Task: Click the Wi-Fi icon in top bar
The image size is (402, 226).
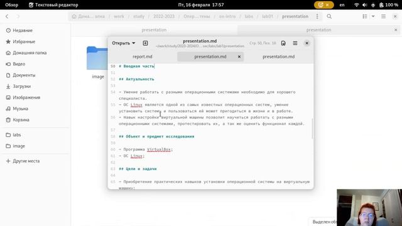Action: pyautogui.click(x=356, y=4)
